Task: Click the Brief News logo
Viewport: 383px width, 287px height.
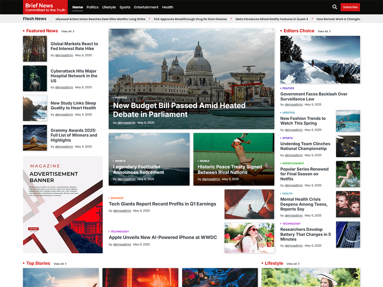Action: coord(45,7)
